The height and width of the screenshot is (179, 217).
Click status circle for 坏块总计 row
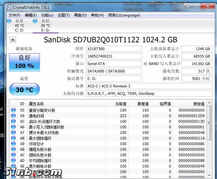(13, 144)
